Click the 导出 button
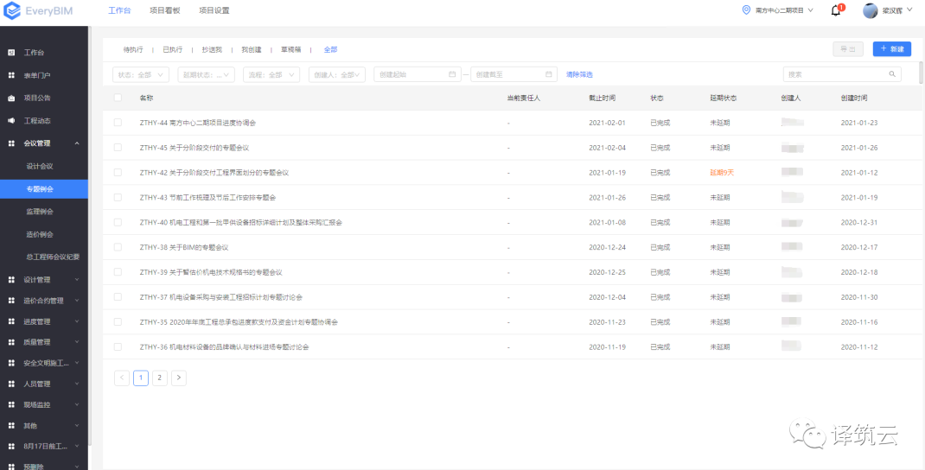925x470 pixels. click(848, 49)
